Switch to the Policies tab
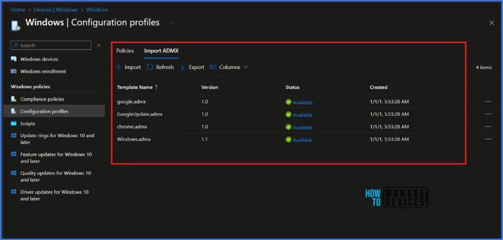The image size is (503, 240). coord(125,50)
